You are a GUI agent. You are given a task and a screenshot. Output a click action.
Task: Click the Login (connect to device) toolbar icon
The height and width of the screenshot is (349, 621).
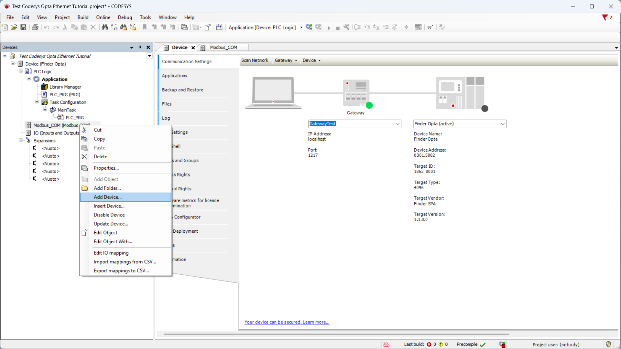pyautogui.click(x=309, y=27)
